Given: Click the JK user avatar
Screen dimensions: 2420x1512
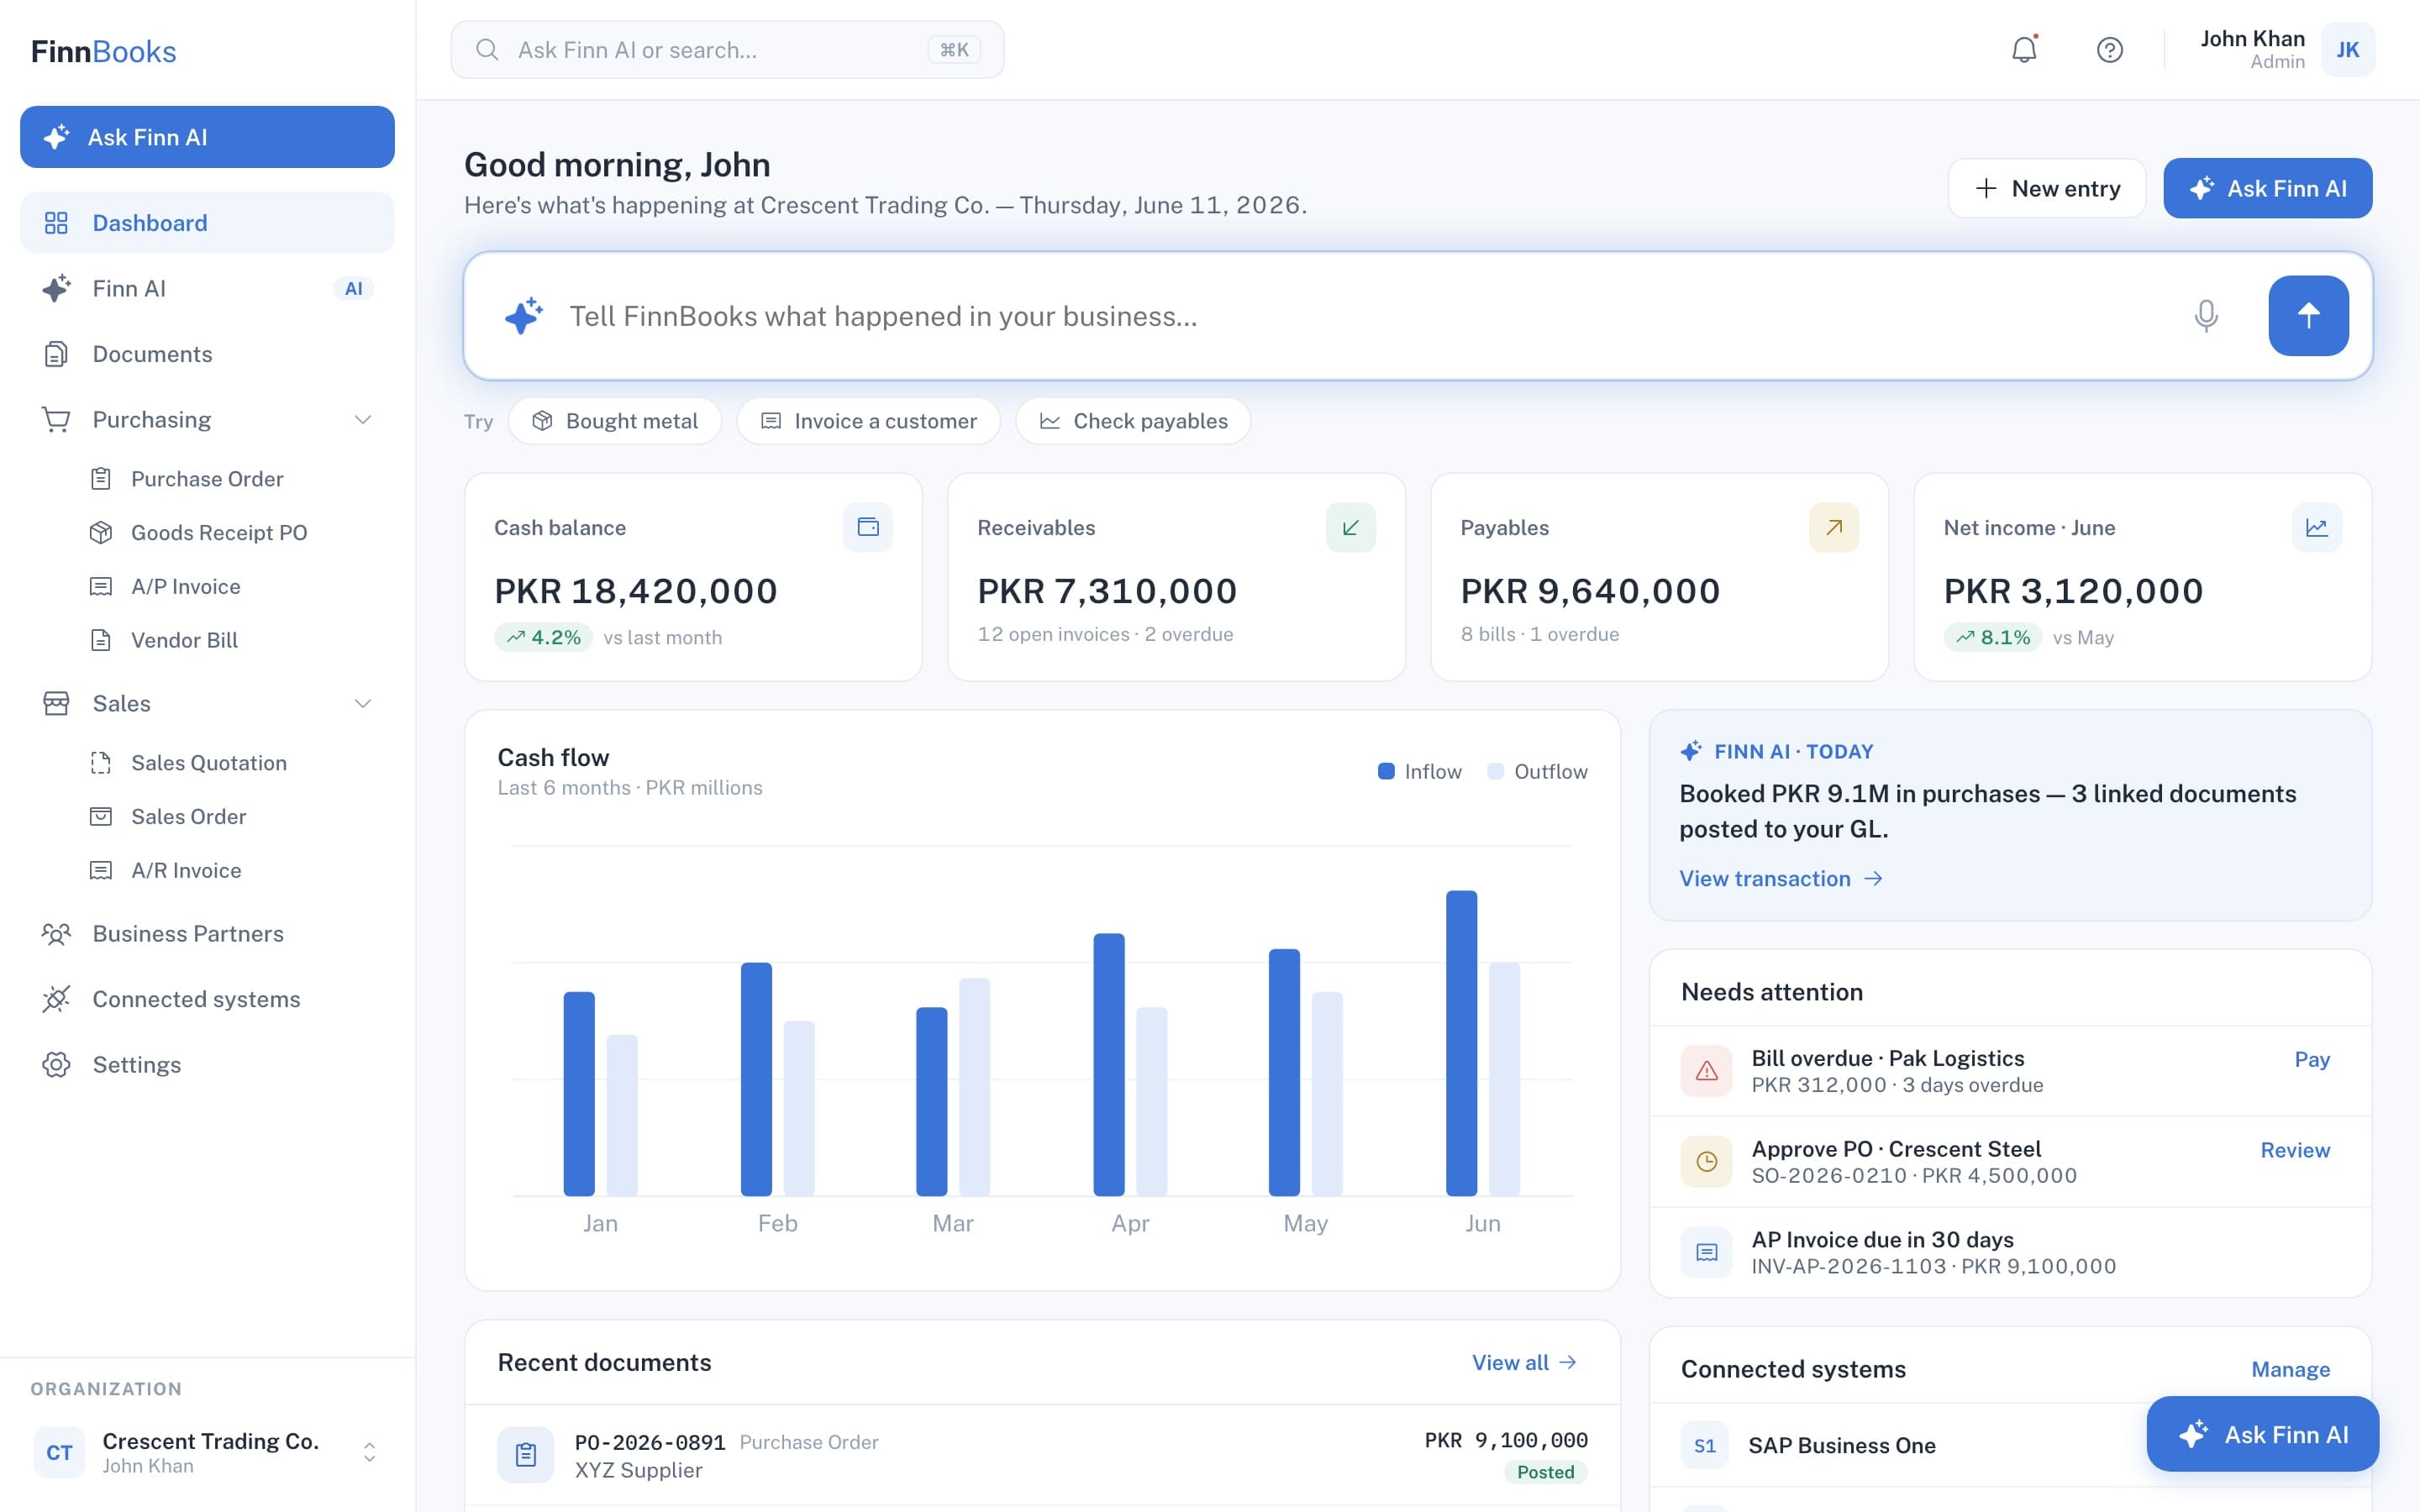Looking at the screenshot, I should (2347, 49).
